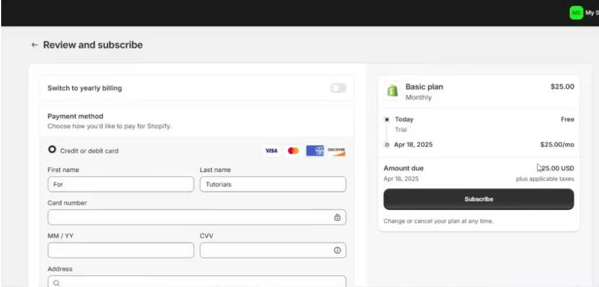599x287 pixels.
Task: Click the Visa card icon
Action: (x=271, y=151)
